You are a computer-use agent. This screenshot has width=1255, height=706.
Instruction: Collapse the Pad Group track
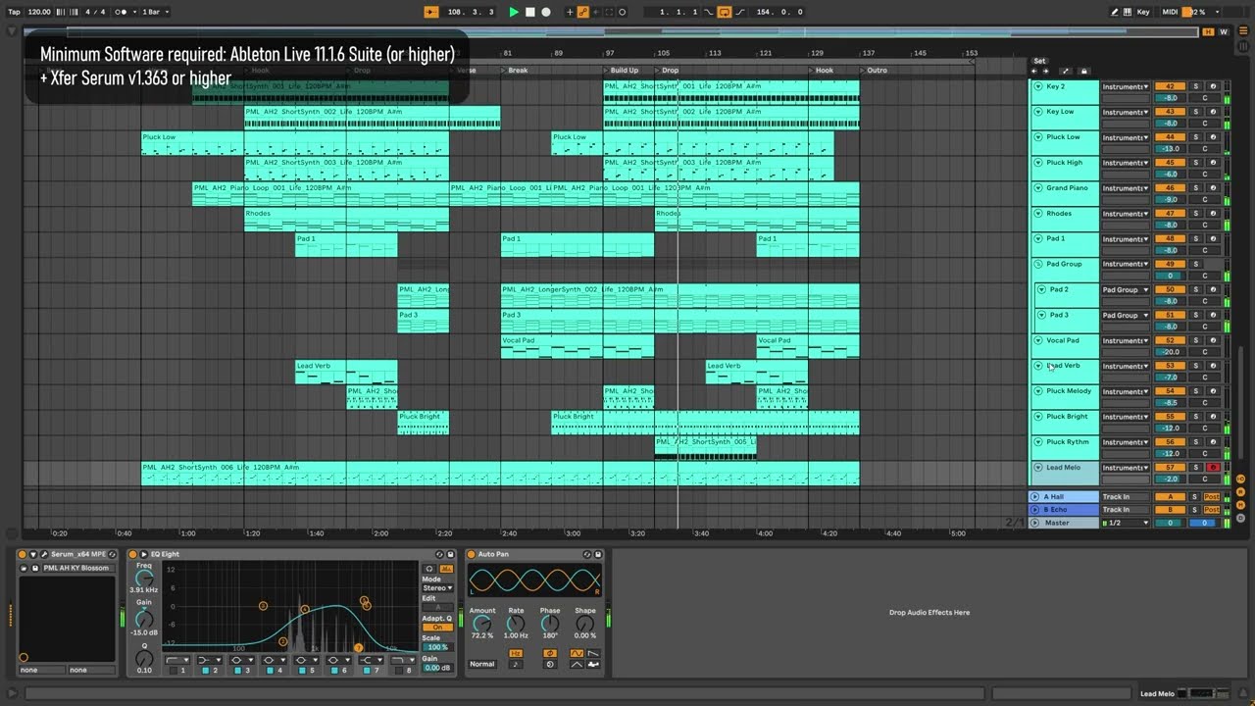(1038, 264)
